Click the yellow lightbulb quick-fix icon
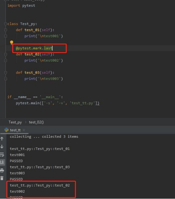 coord(12,42)
